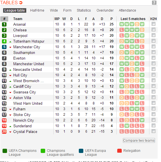Click Chelsea's oldest L result icon
The image size is (161, 162).
tap(122, 30)
